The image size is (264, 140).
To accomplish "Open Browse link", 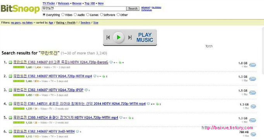I will [x=77, y=3].
